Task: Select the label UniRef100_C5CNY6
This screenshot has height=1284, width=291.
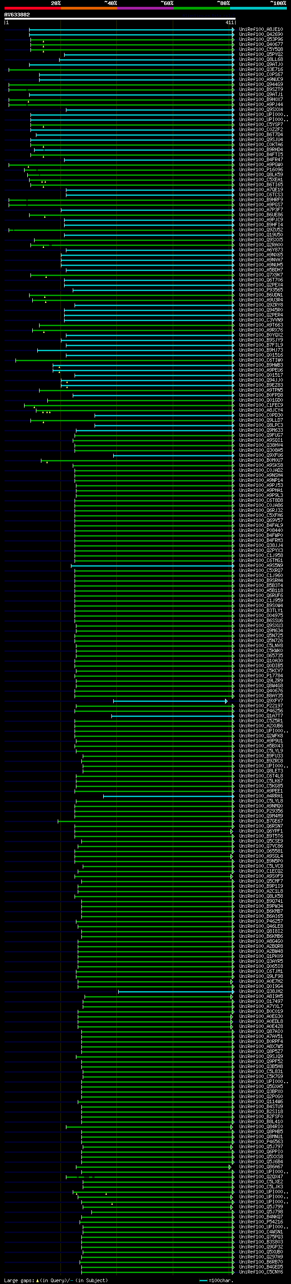Action: tap(261, 1272)
